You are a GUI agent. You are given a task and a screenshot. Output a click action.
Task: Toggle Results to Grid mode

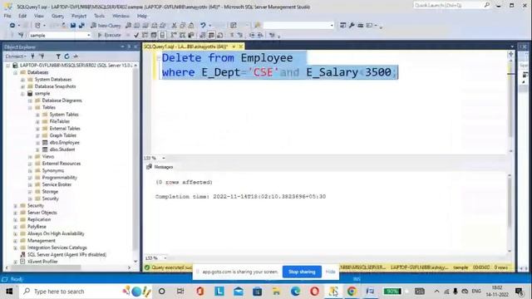pos(211,35)
